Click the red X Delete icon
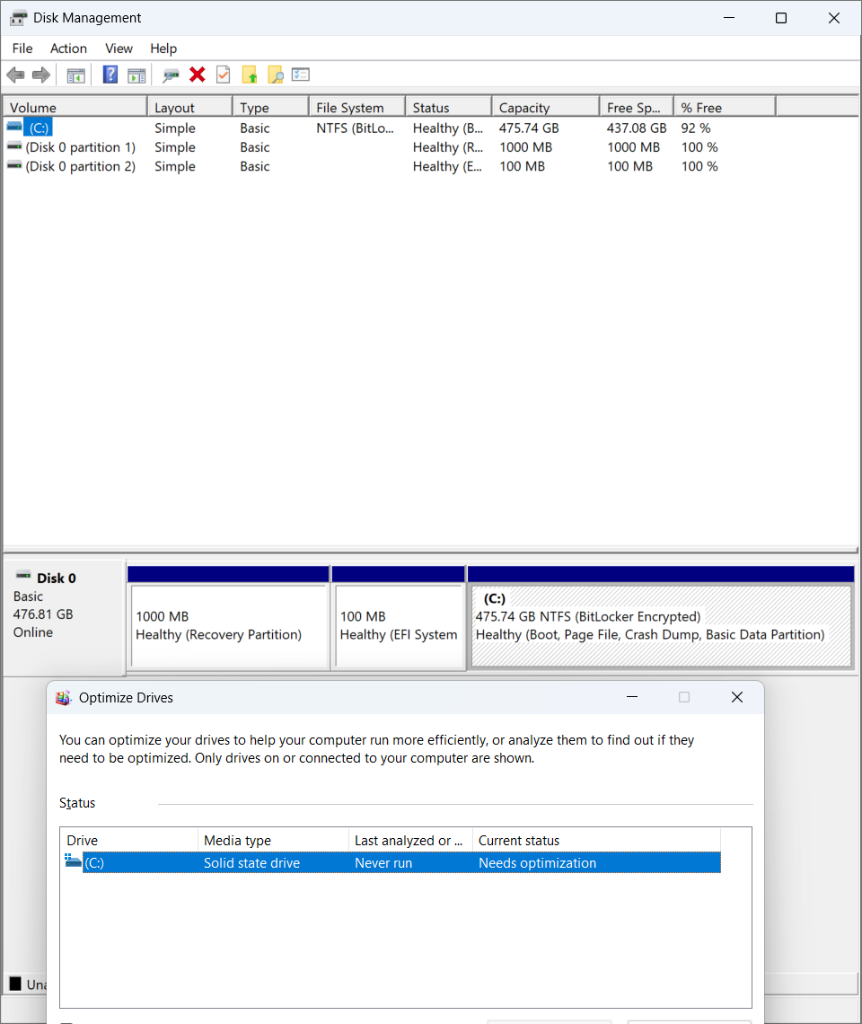Screen dimensions: 862x1024 (x=198, y=75)
